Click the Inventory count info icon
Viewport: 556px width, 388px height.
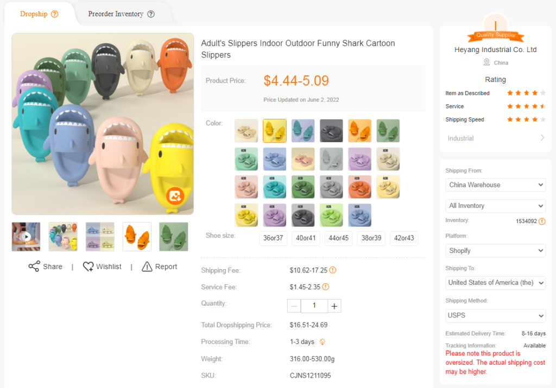click(542, 221)
